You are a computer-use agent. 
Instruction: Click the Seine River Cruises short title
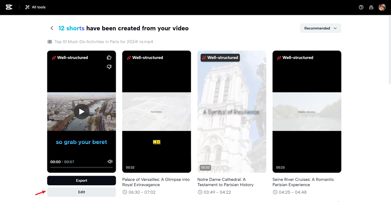pyautogui.click(x=303, y=182)
